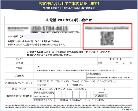Tick the 無線LAN checkbox

pyautogui.click(x=71, y=100)
